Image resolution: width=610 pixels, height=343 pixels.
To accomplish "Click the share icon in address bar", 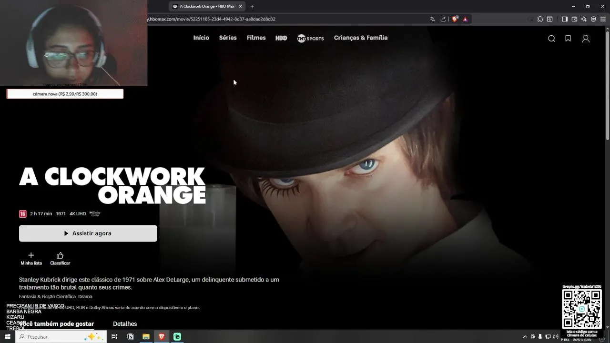I will 443,19.
